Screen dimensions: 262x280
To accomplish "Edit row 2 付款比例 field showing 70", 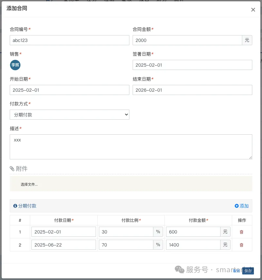I will 126,245.
